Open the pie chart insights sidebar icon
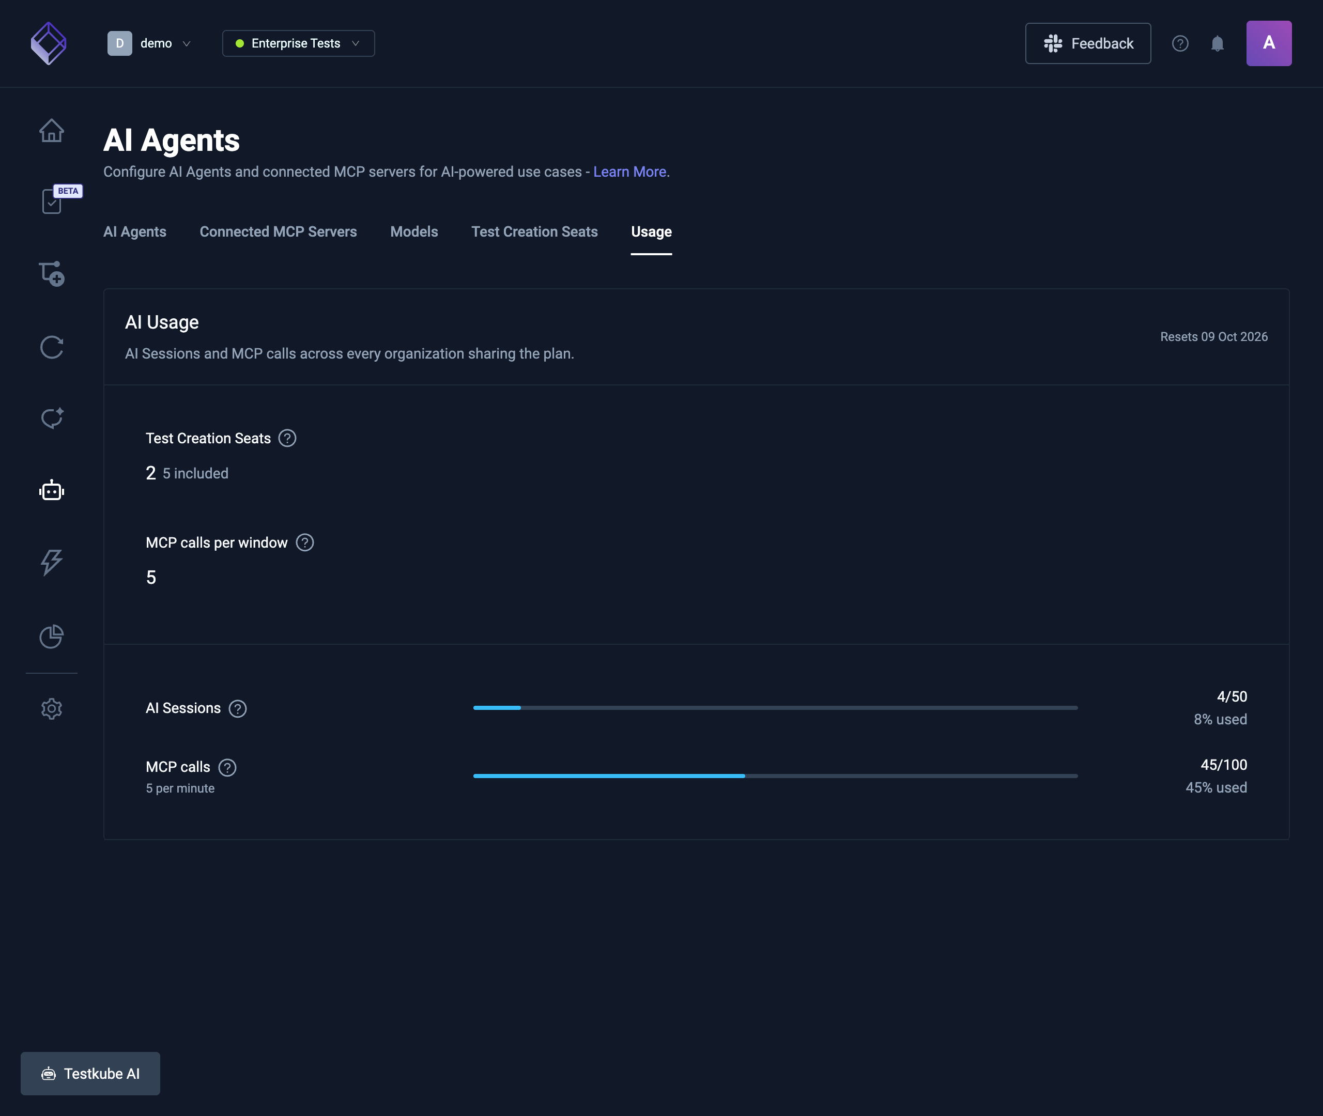This screenshot has width=1323, height=1116. [51, 636]
